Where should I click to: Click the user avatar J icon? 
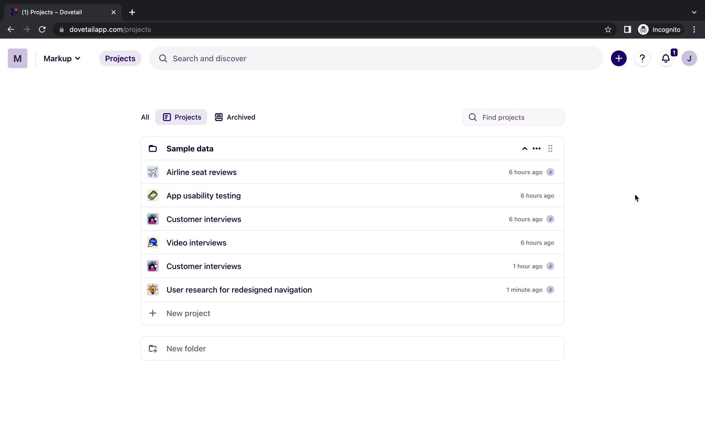click(x=689, y=58)
